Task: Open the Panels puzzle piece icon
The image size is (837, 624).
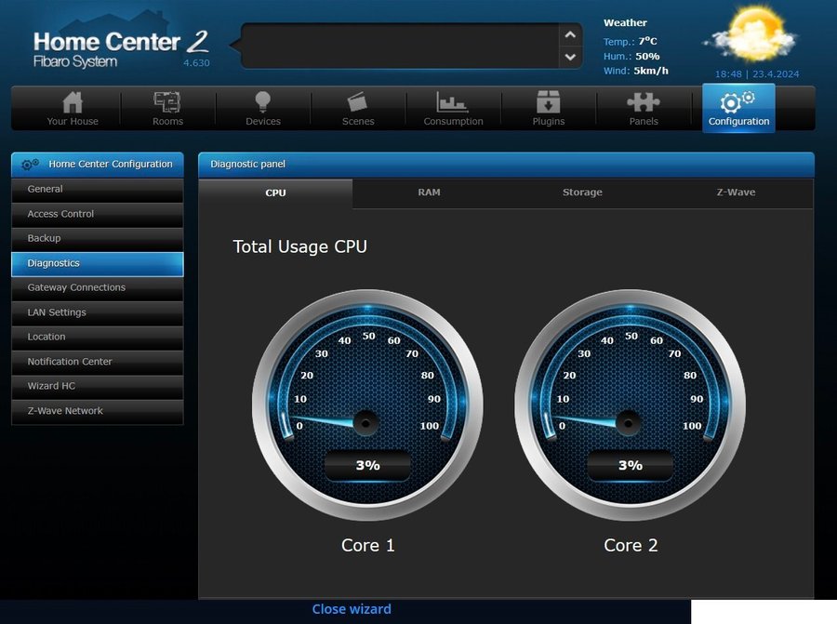Action: (644, 101)
